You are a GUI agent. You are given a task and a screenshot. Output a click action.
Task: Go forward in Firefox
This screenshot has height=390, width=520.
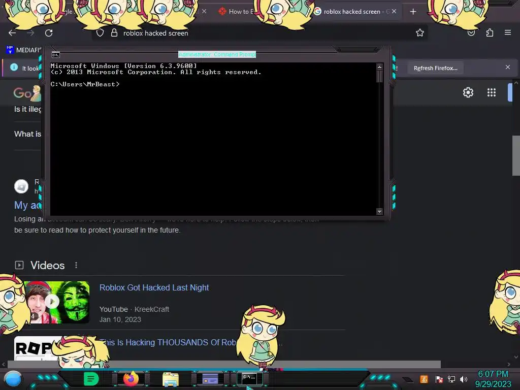click(x=30, y=33)
